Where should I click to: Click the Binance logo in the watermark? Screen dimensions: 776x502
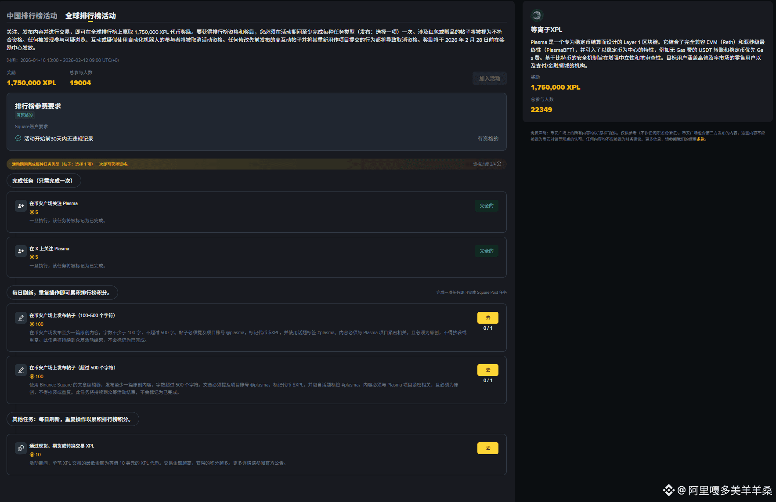click(668, 490)
